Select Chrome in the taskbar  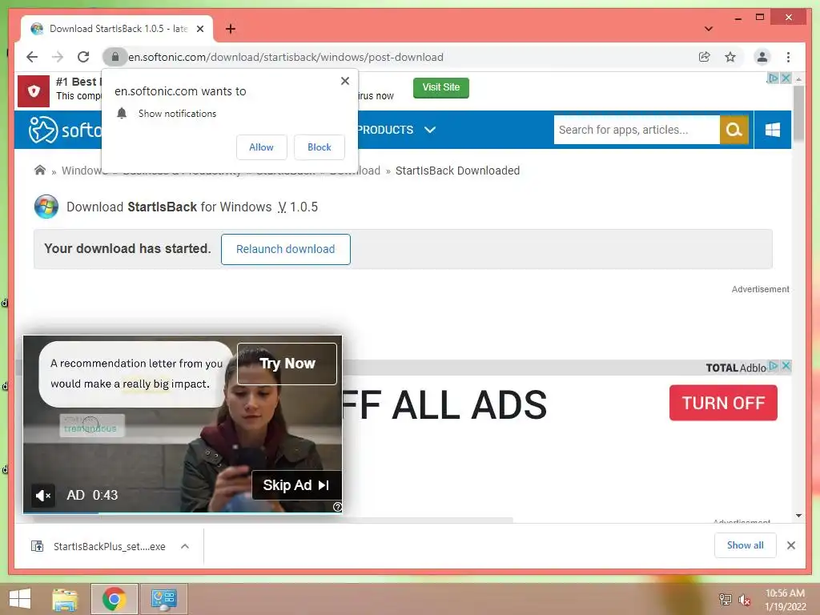point(114,599)
